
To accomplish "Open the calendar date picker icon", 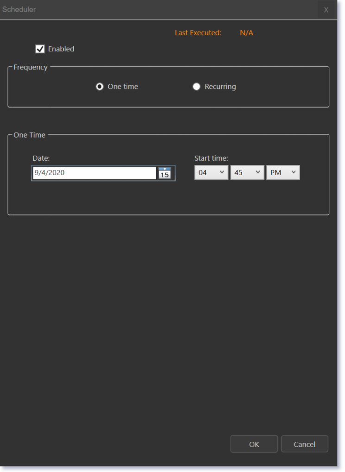I will [x=164, y=173].
